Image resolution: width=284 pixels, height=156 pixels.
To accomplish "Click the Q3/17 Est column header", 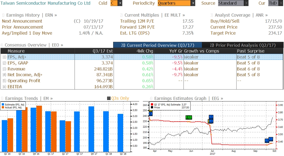I will click(94, 51).
